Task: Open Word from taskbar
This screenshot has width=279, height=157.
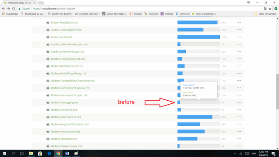Action: tap(67, 154)
